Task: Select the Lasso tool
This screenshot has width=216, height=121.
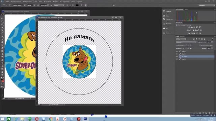Action: tap(2, 24)
